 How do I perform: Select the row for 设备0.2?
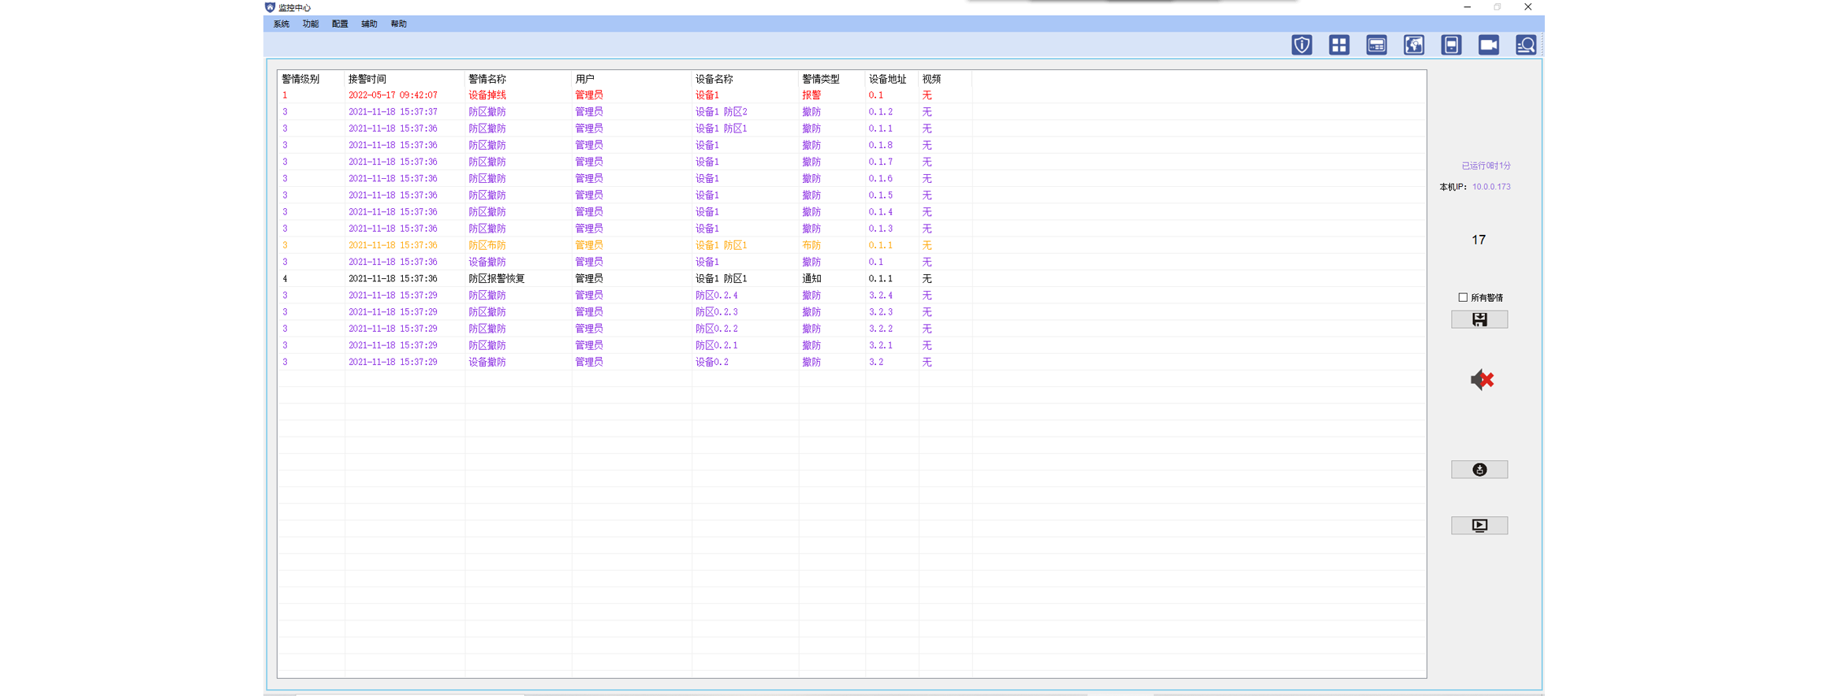pos(852,362)
